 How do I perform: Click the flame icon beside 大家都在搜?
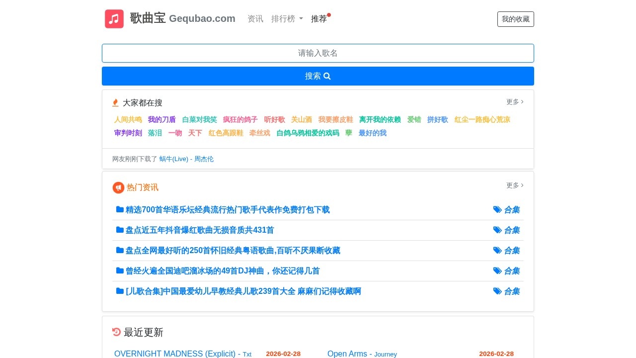pos(115,103)
